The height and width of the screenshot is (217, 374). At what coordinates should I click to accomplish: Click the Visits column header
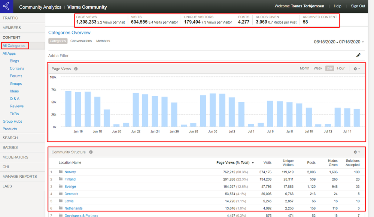267,163
